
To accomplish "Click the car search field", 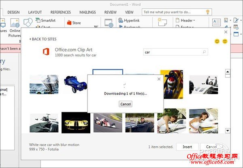I will pos(175,52).
